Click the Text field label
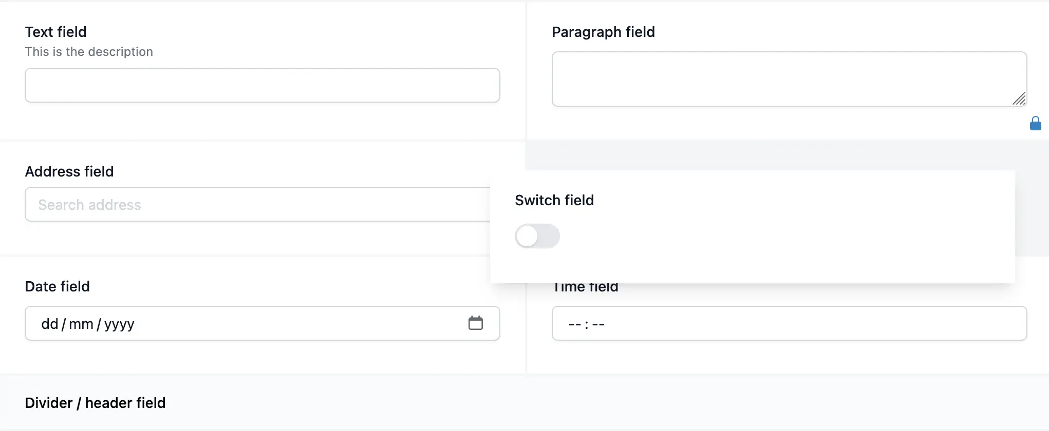Viewport: 1049px width, 431px height. pos(55,32)
